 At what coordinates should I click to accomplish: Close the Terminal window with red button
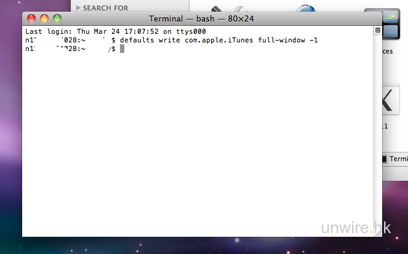(x=31, y=18)
